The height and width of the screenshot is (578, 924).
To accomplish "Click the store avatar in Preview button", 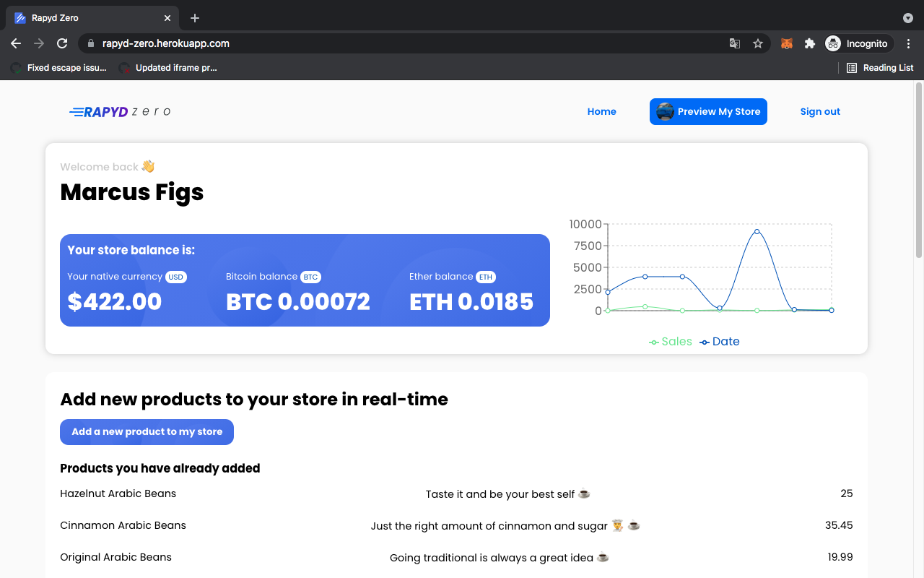I will (665, 111).
